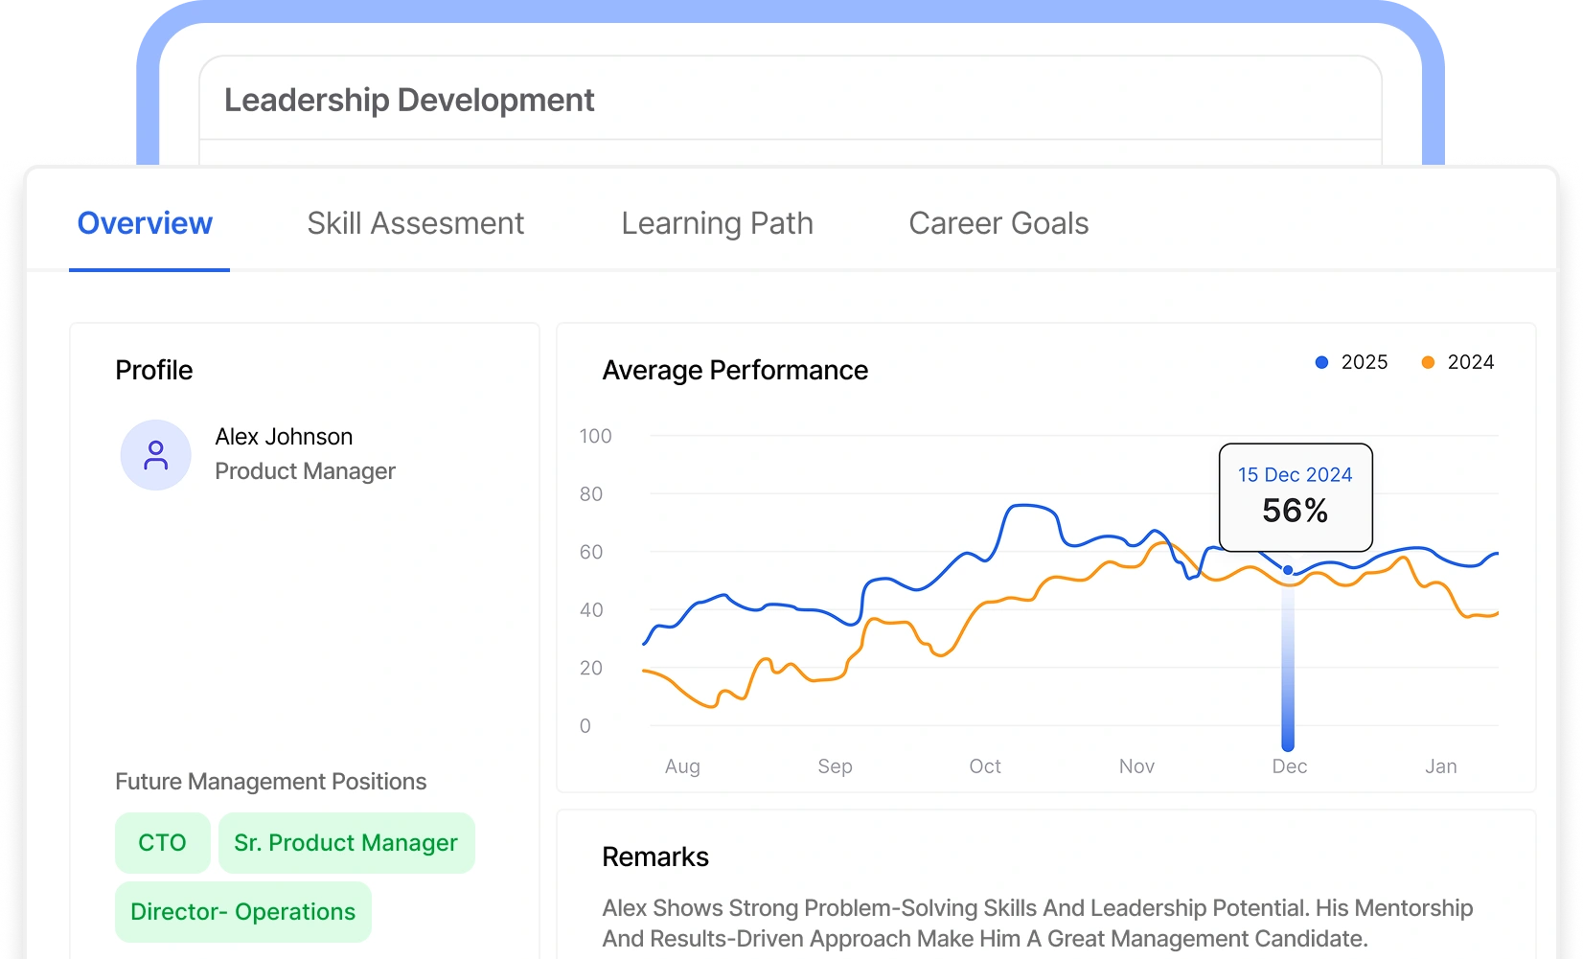1583x959 pixels.
Task: Click the 20 y-axis value
Action: (591, 668)
